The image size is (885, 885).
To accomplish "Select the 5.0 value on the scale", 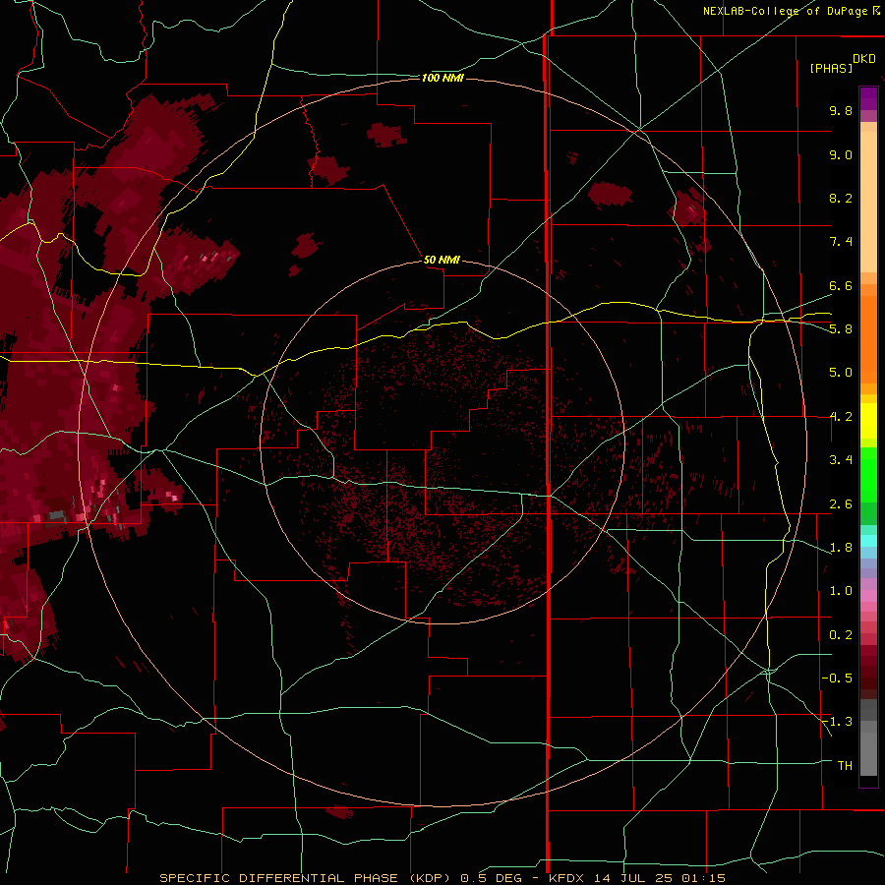I will tap(841, 373).
